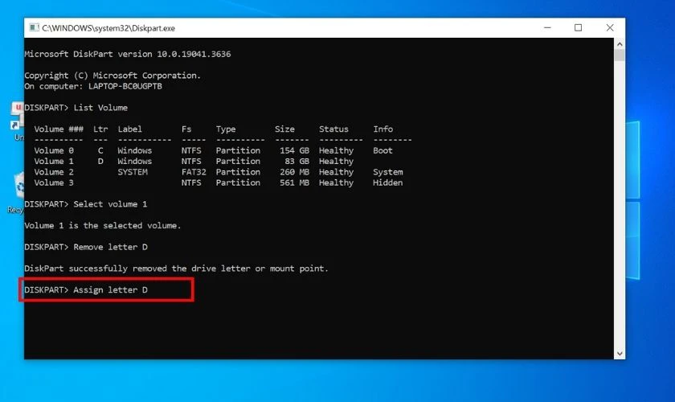
Task: Click the 'Type' column header
Action: pos(226,129)
